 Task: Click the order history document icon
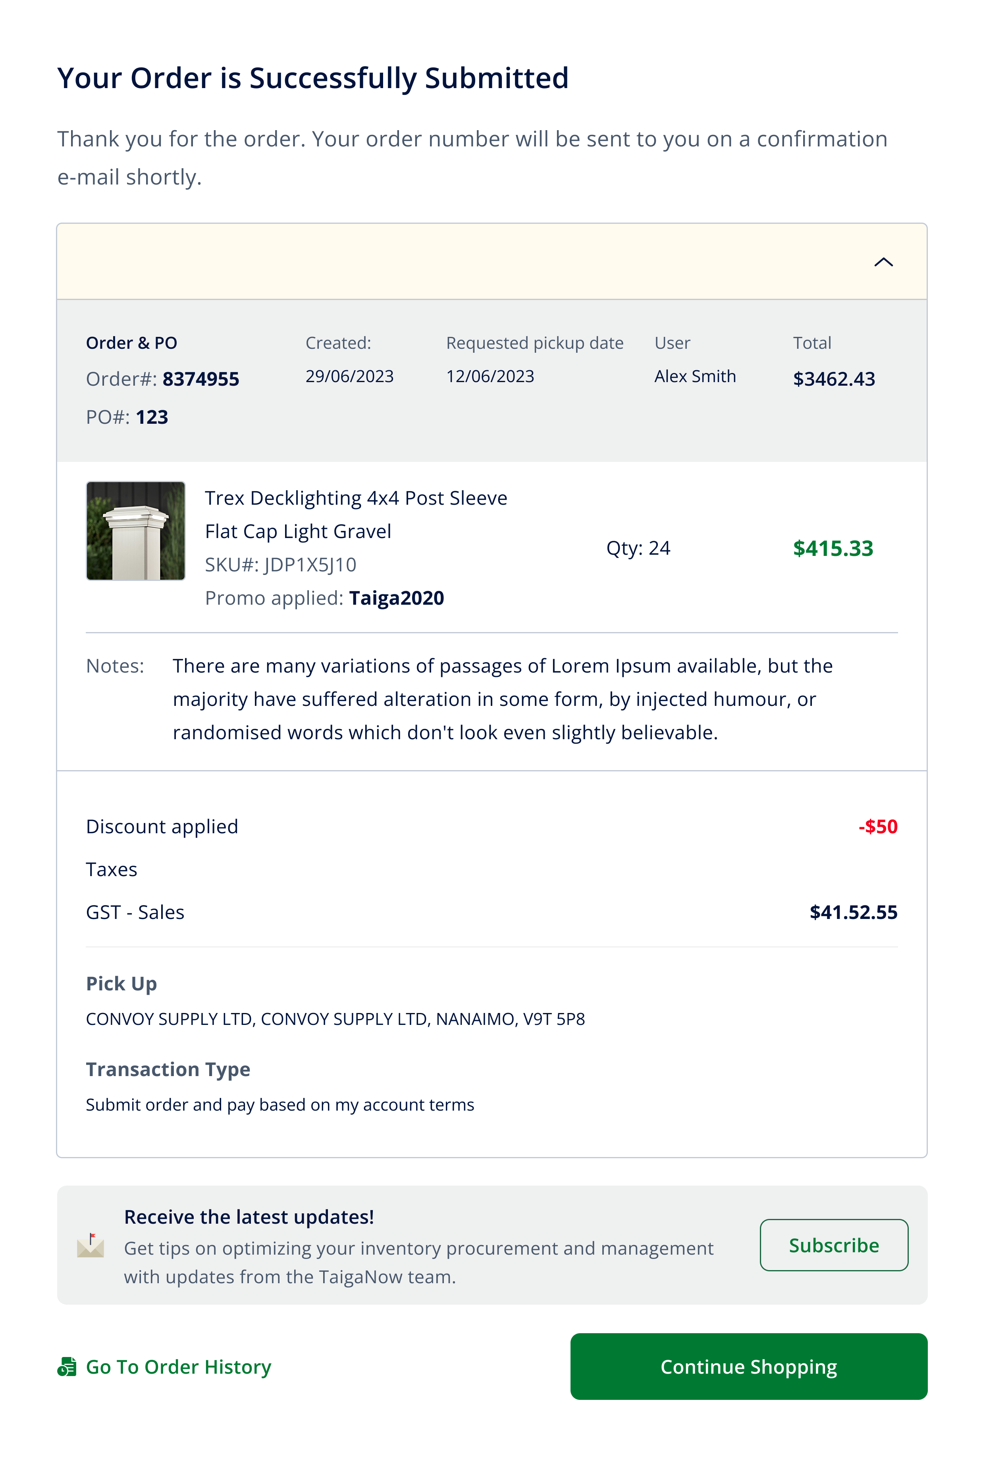pos(67,1367)
